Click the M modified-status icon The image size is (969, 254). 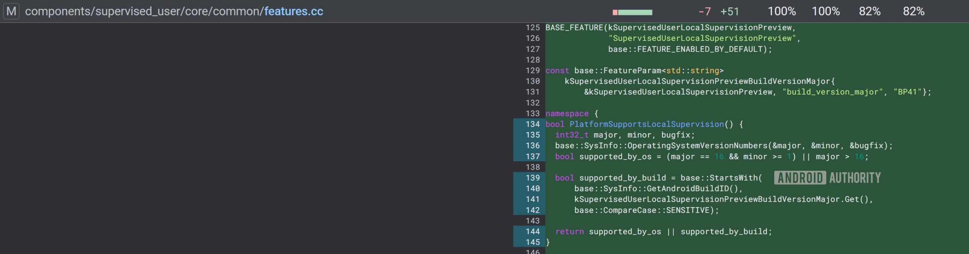(11, 11)
